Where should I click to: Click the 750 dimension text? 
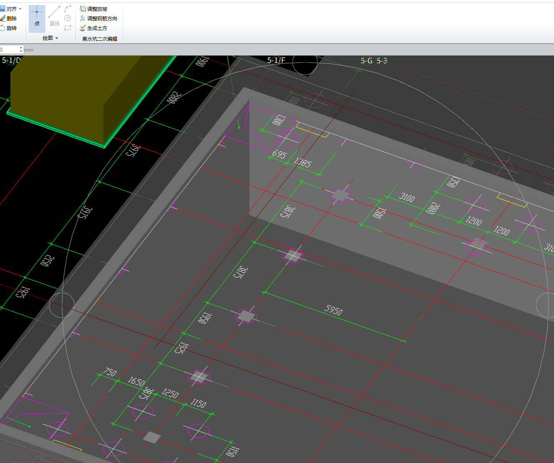[x=109, y=372]
